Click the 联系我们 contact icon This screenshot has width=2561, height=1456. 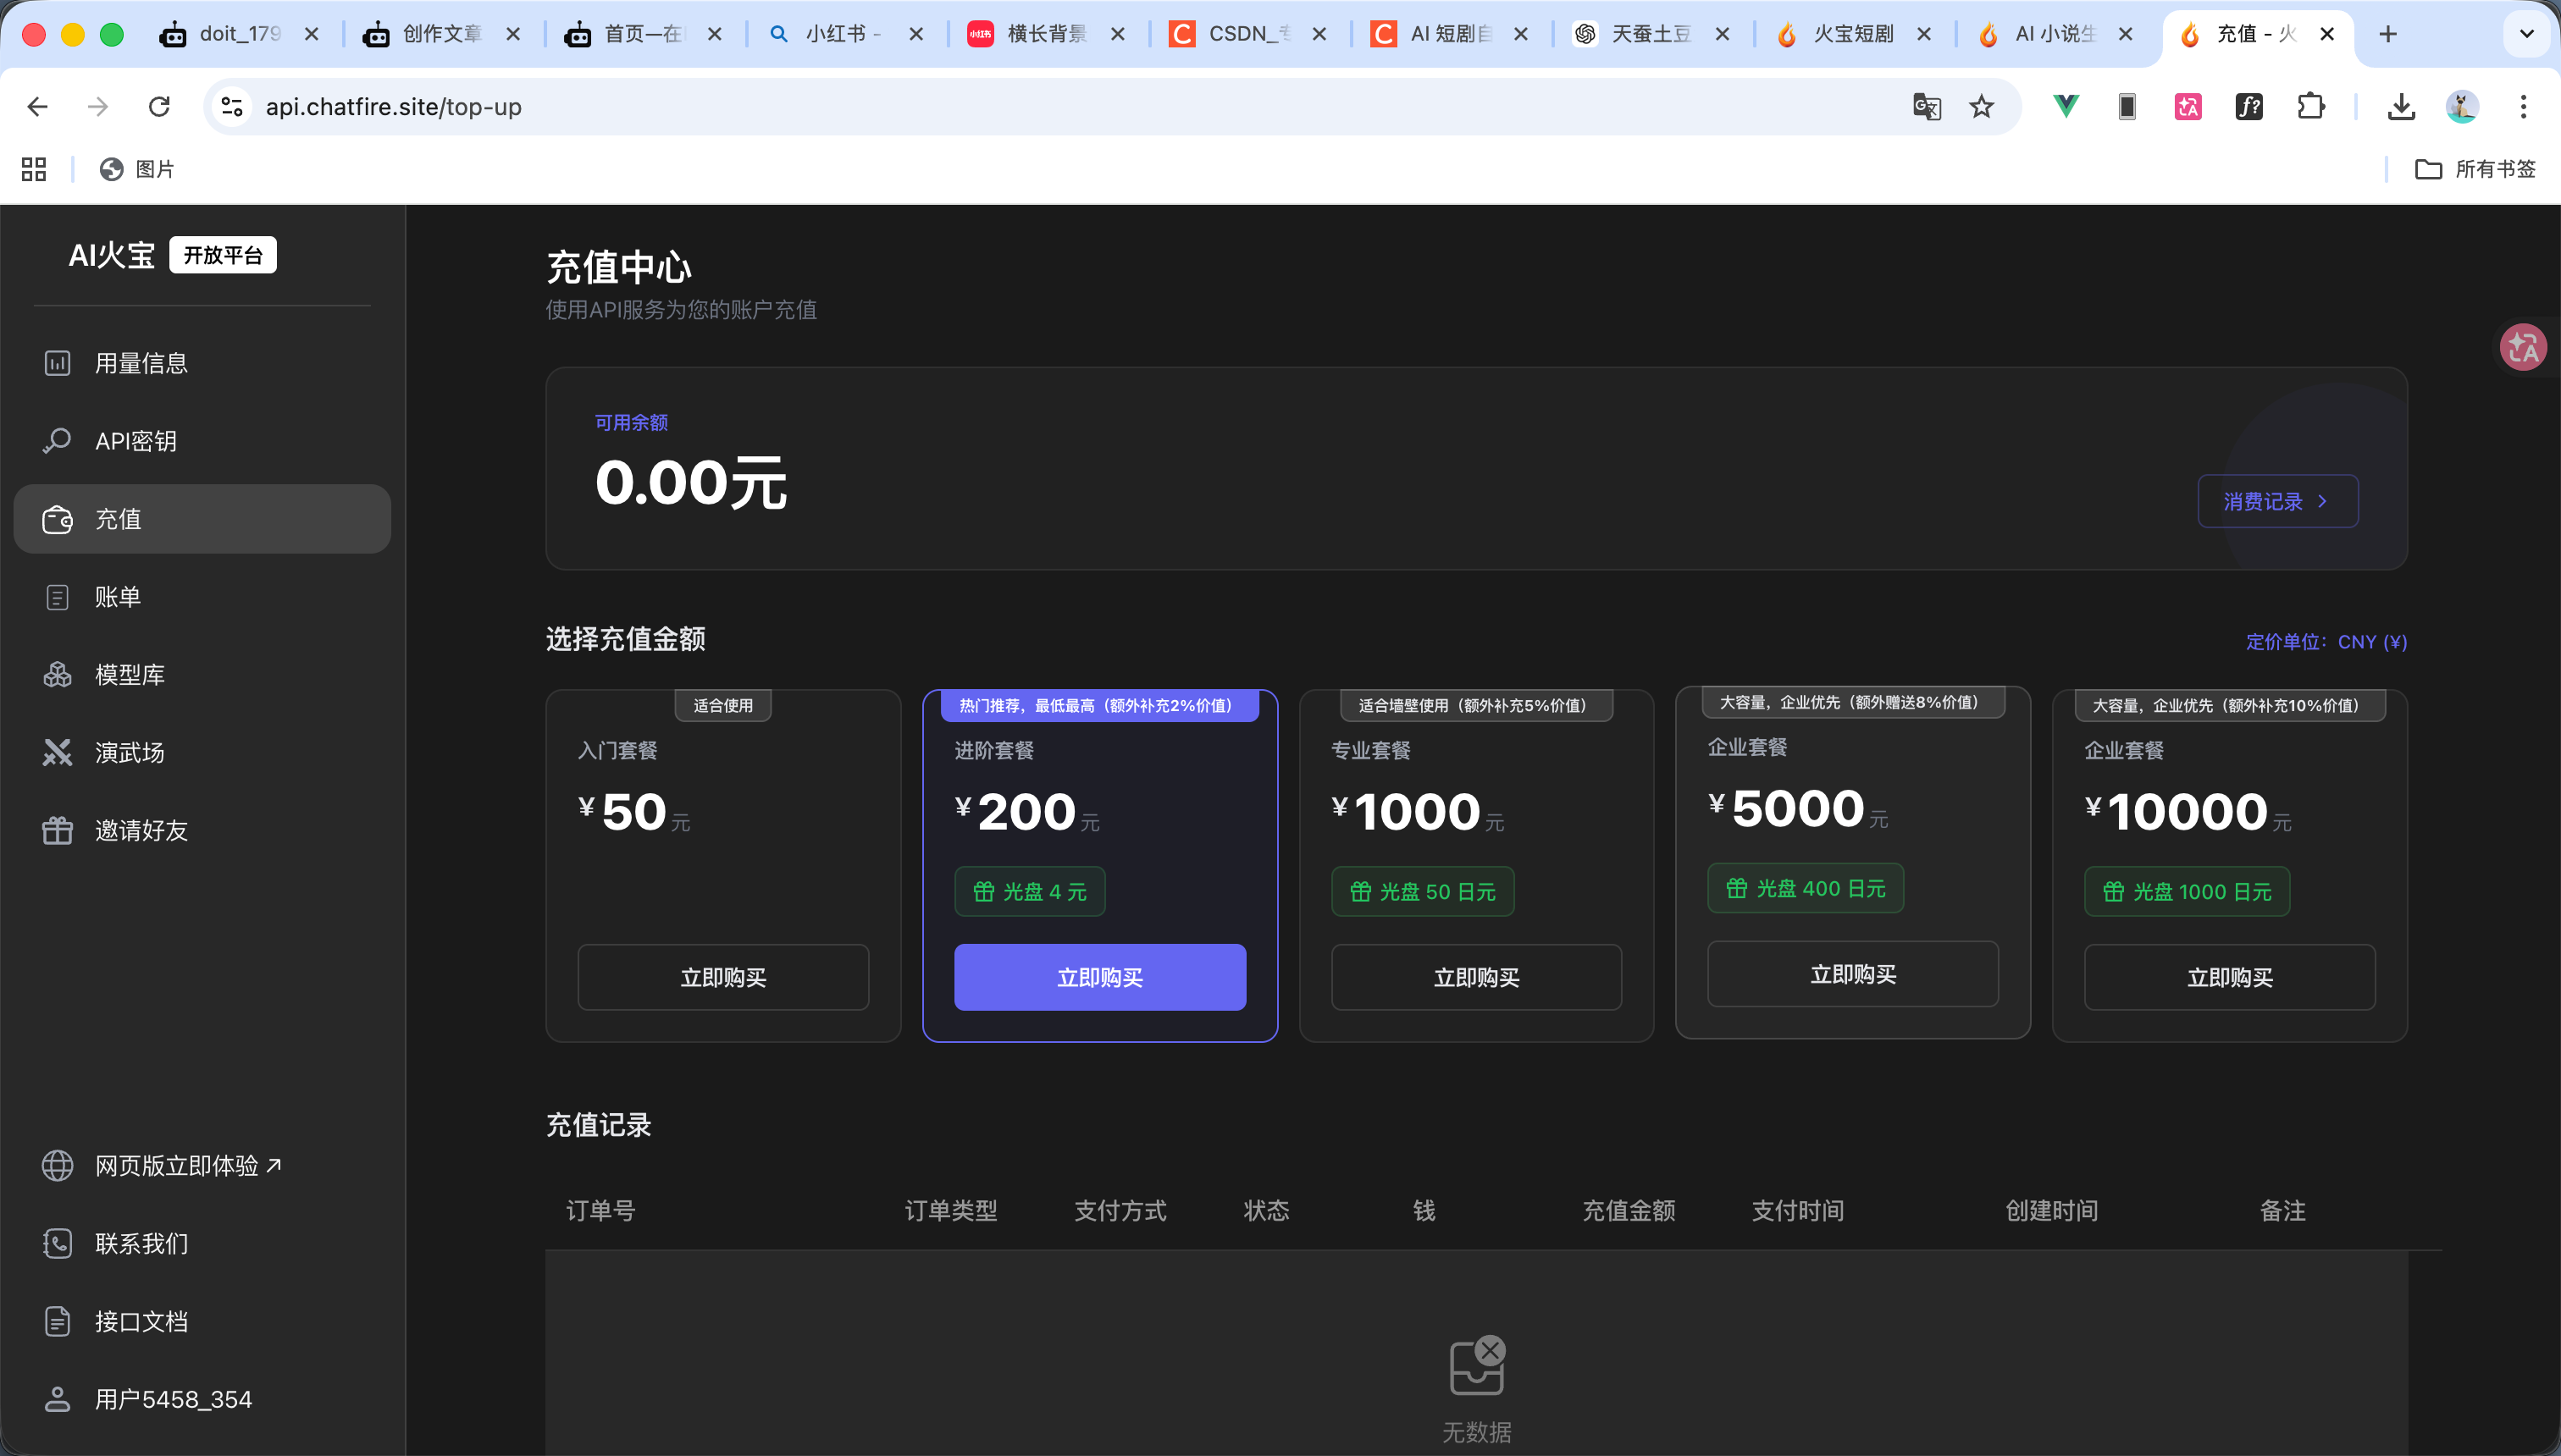[x=57, y=1243]
